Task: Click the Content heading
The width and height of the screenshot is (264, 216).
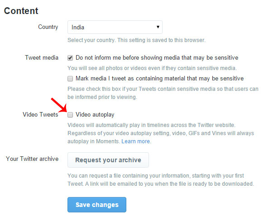Action: pos(21,11)
